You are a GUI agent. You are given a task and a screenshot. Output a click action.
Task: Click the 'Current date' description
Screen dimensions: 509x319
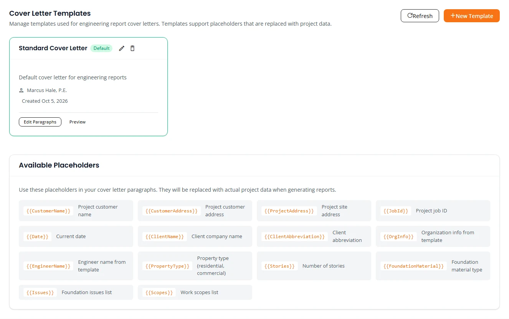(71, 237)
